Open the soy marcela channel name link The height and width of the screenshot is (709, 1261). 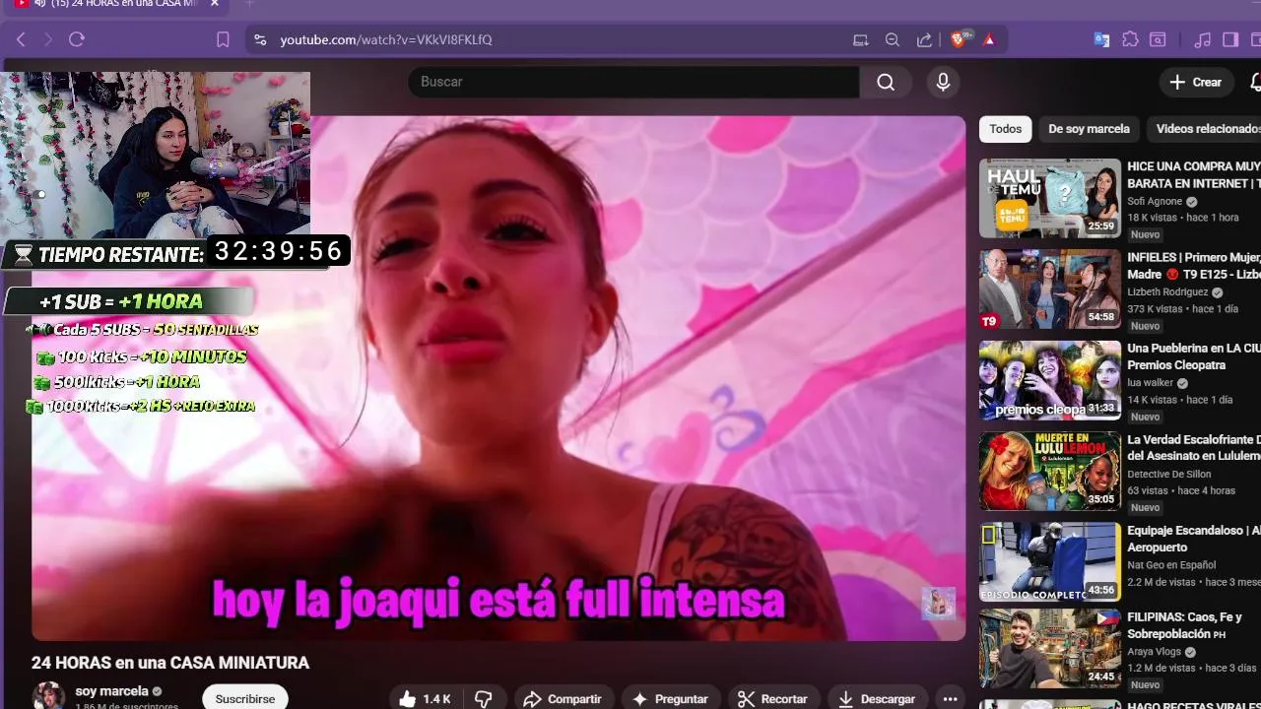111,691
